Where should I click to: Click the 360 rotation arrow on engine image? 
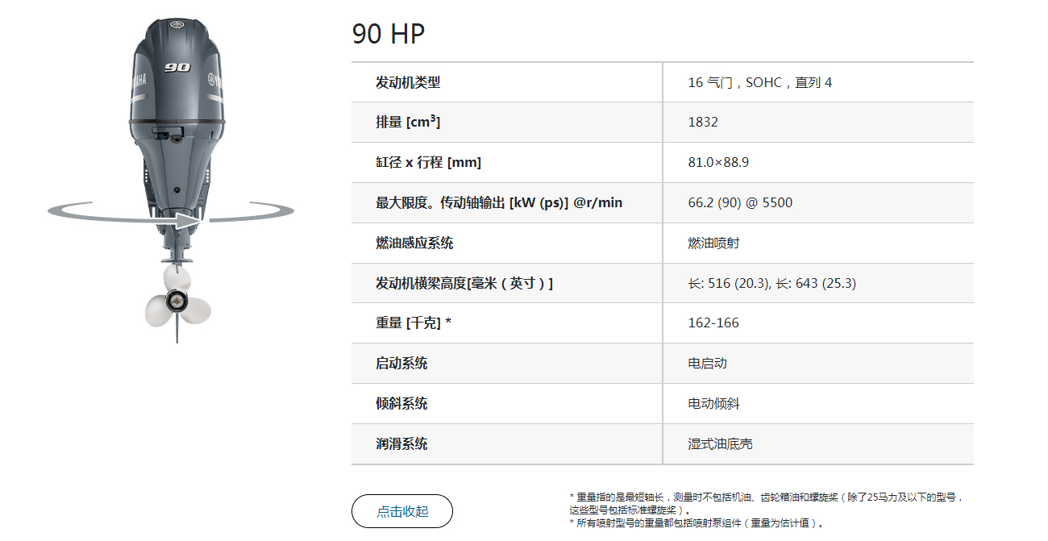coord(171,214)
